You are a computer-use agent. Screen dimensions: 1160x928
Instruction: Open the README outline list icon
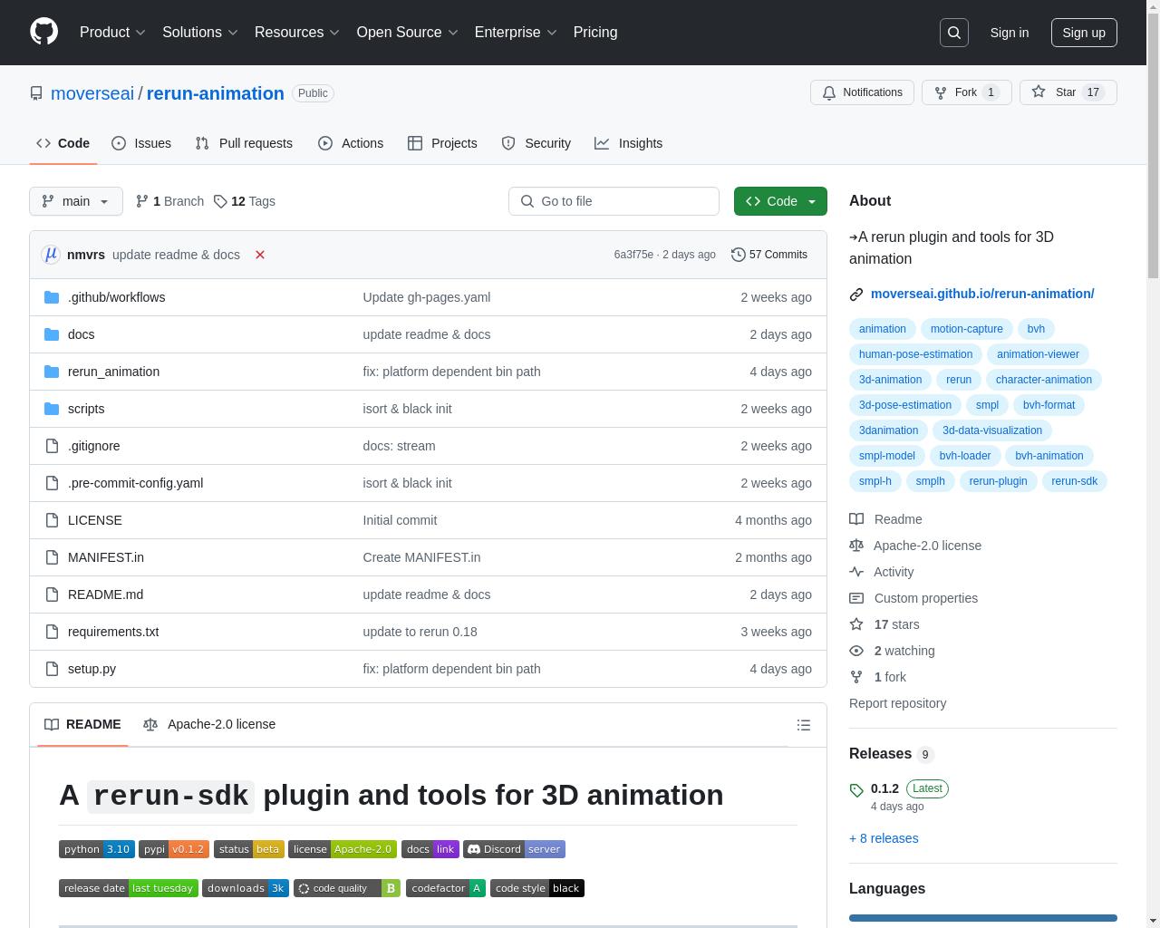[803, 725]
